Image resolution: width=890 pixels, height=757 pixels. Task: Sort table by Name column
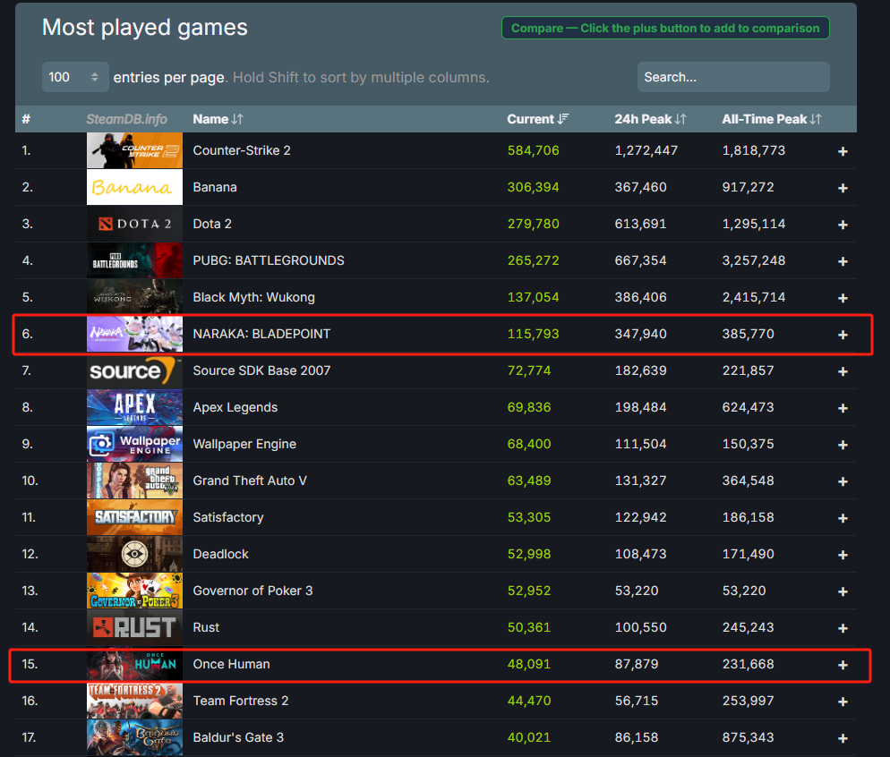click(x=218, y=119)
